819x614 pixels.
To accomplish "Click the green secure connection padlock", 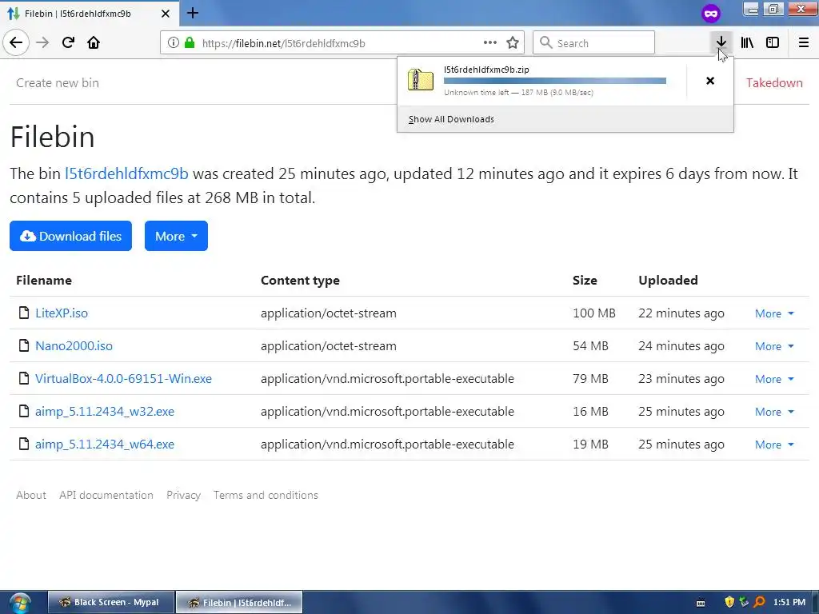I will (190, 43).
